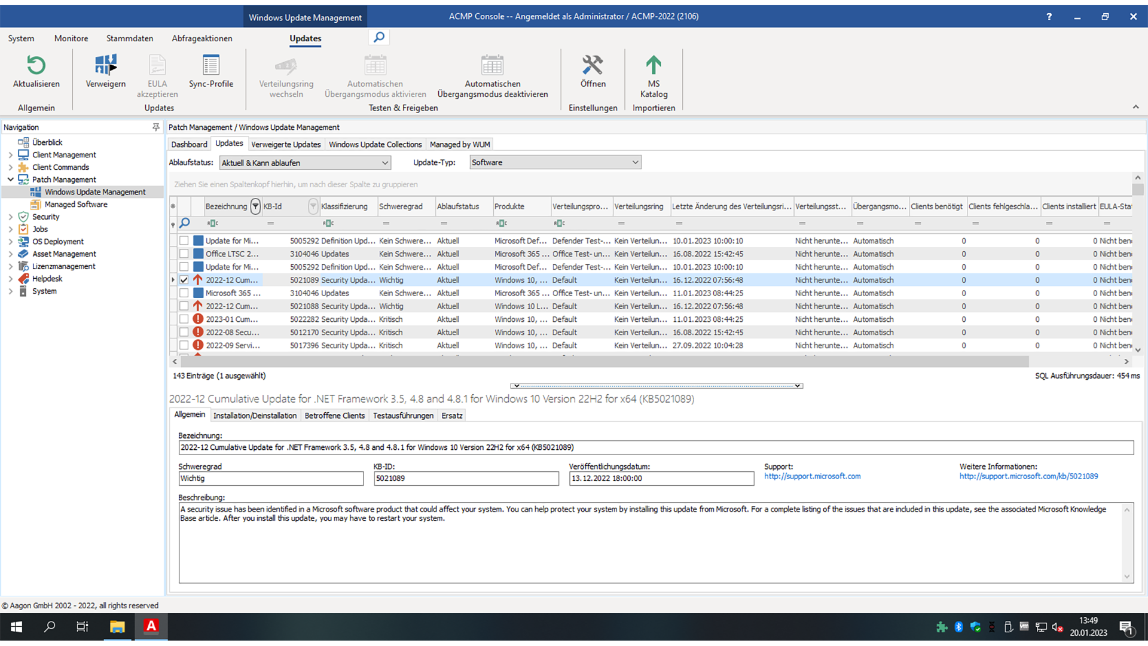Screen dimensions: 1148x646
Task: Select Überblick in navigation tree
Action: tap(47, 142)
